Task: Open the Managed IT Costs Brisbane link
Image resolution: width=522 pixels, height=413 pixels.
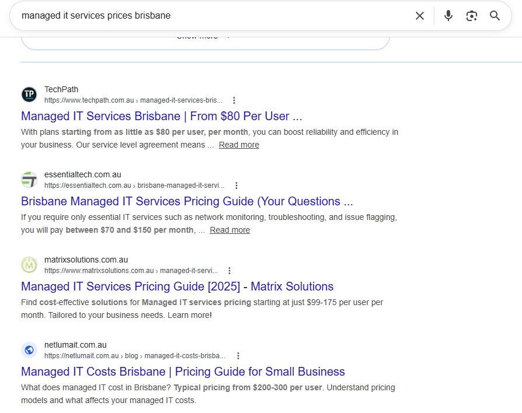Action: coord(183,372)
